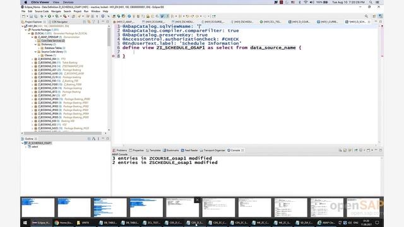Open Project Explorer filter icon
Image resolution: width=404 pixels, height=227 pixels.
click(93, 22)
